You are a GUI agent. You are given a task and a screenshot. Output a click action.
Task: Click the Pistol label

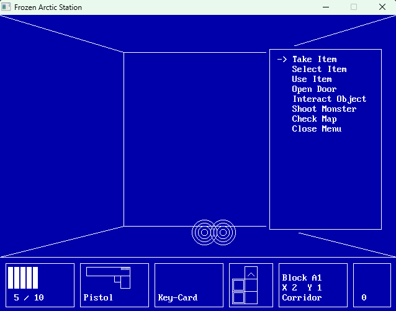coord(98,297)
